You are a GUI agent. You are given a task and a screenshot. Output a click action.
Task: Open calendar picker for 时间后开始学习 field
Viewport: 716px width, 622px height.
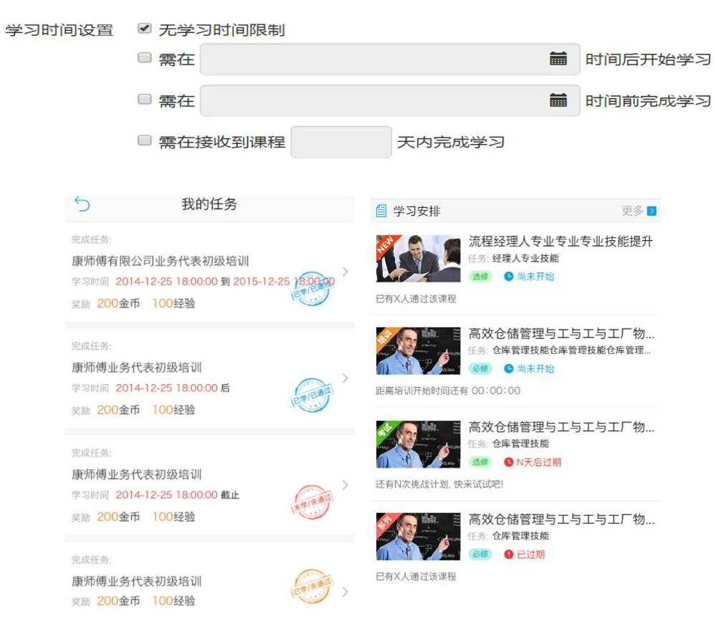[558, 59]
